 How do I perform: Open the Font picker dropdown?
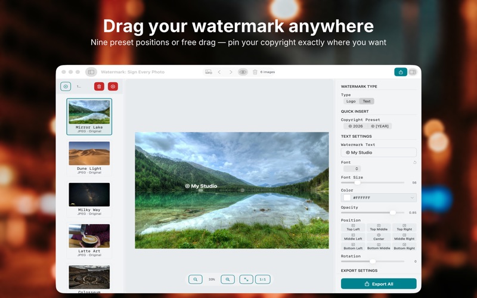[352, 169]
